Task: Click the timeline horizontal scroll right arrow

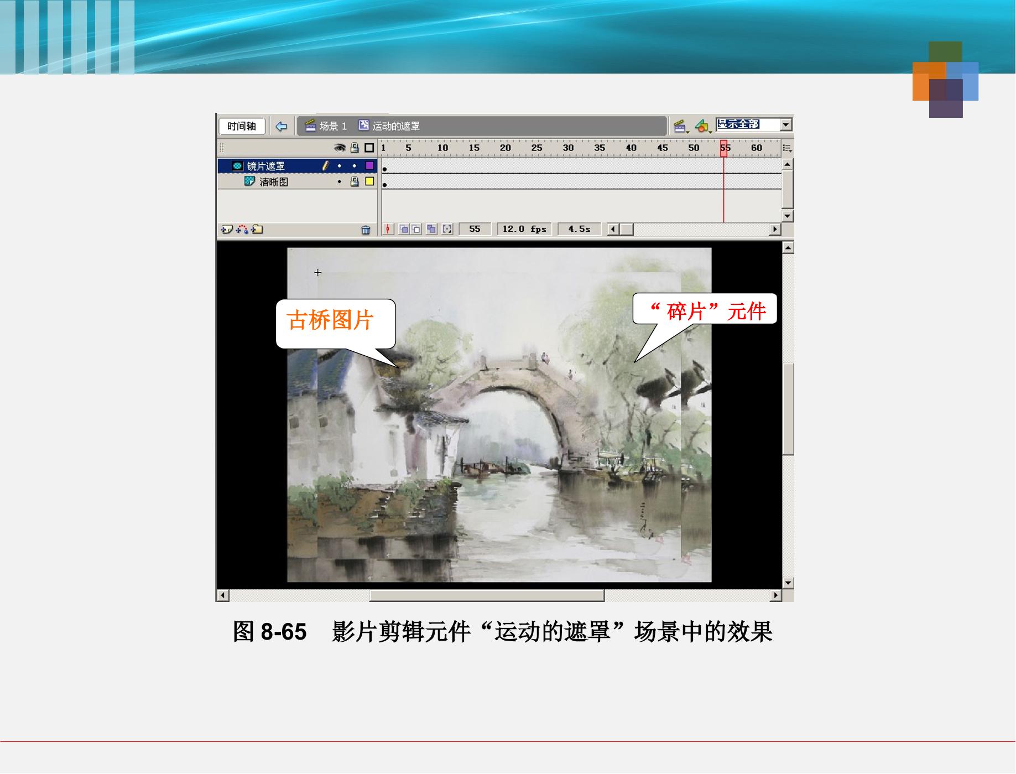Action: pyautogui.click(x=775, y=229)
